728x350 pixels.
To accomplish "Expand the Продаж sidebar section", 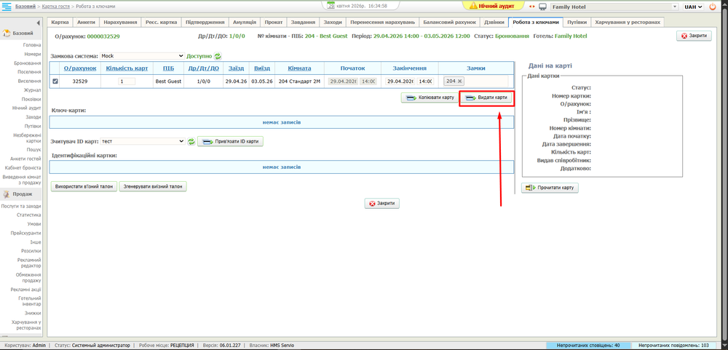I will [x=22, y=194].
